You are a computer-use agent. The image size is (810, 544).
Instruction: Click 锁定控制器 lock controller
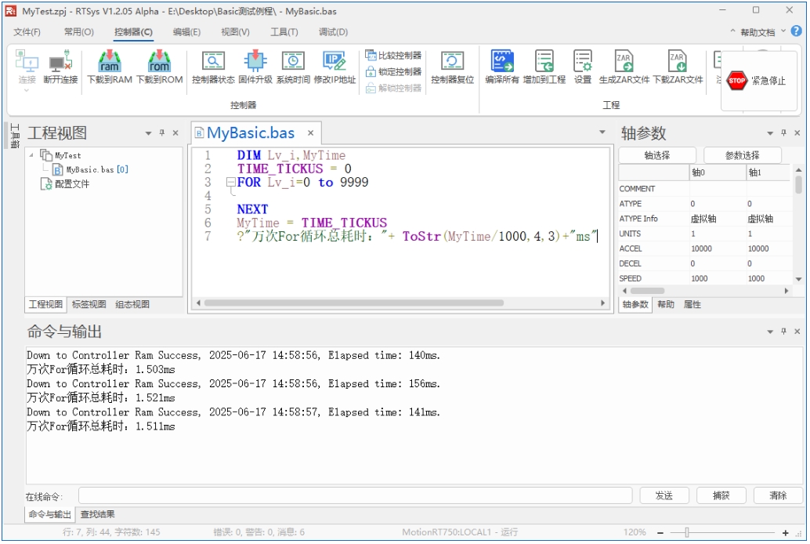coord(393,72)
